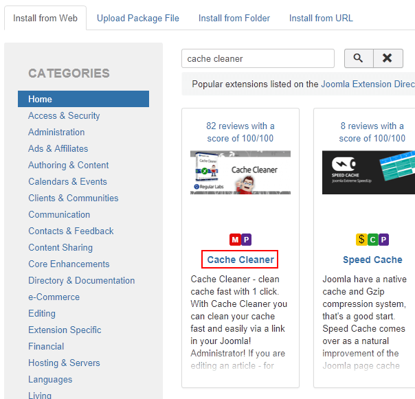Image resolution: width=415 pixels, height=399 pixels.
Task: Select the Home category
Action: [83, 99]
